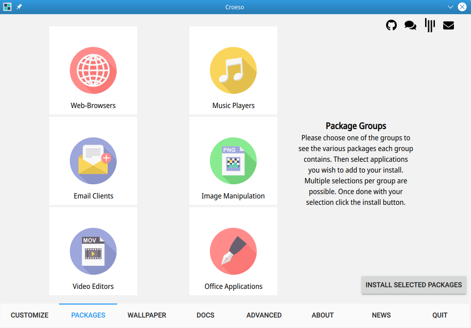Open the News tab
This screenshot has width=471, height=328.
coord(381,315)
